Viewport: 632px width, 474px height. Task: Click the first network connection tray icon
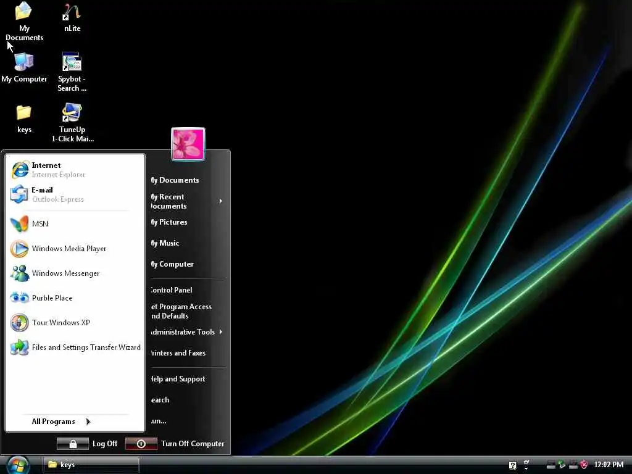tap(551, 465)
